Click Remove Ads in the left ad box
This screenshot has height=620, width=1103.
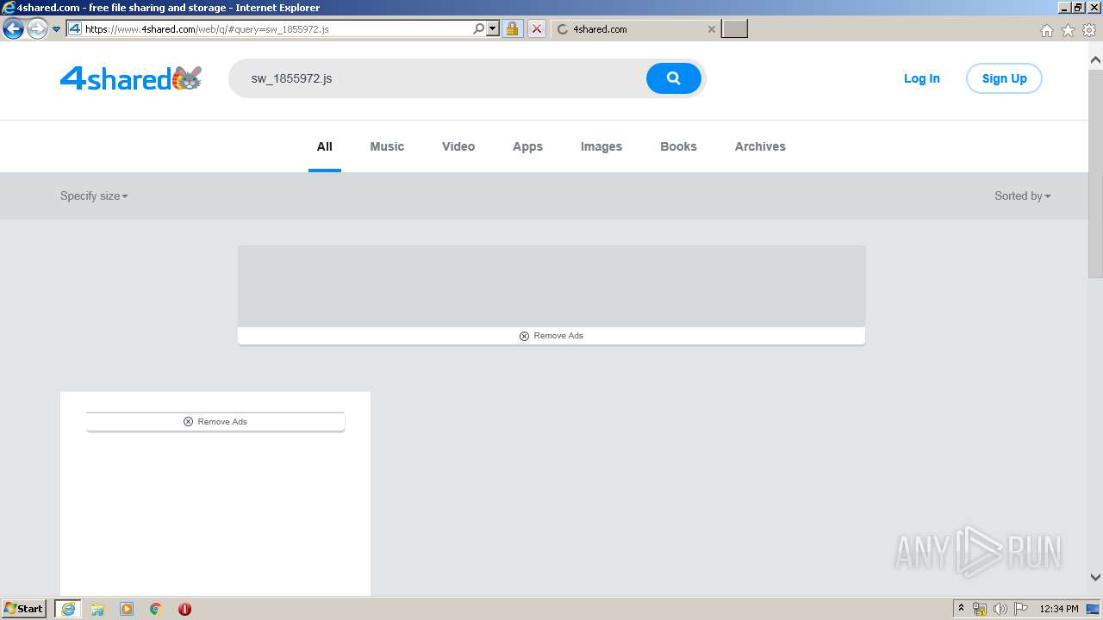(x=215, y=422)
